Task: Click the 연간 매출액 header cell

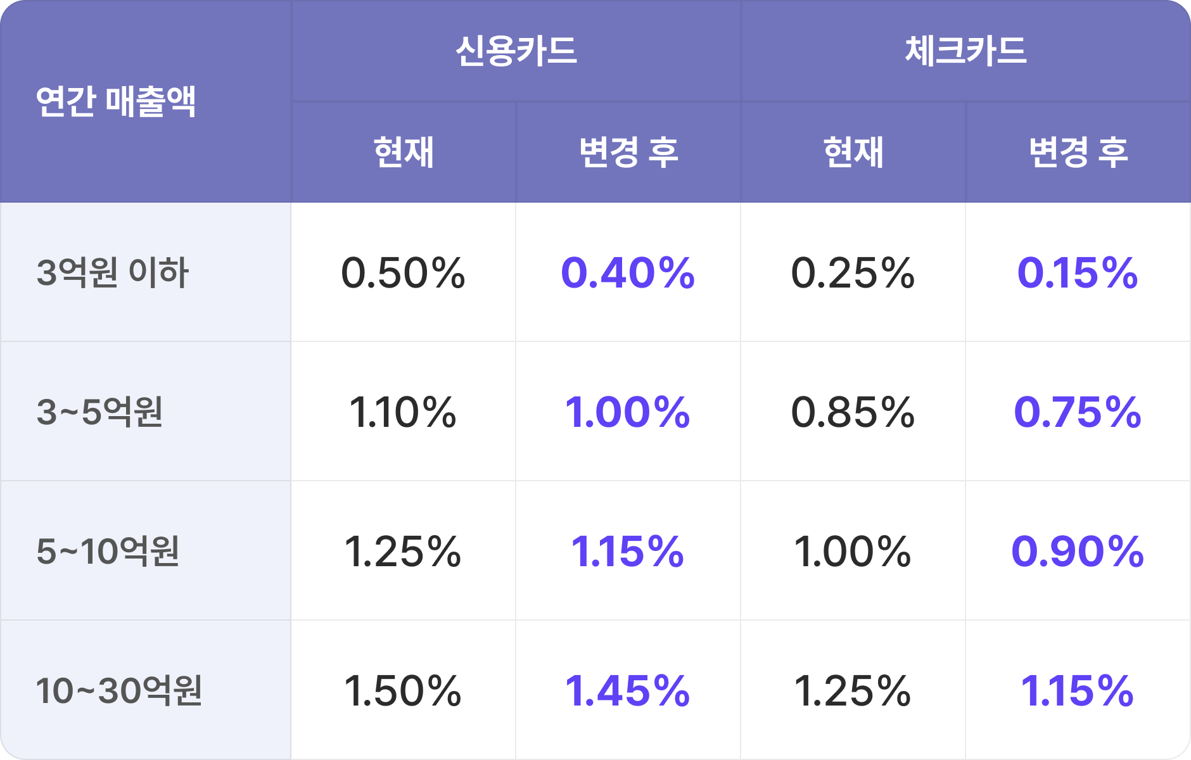Action: [116, 101]
